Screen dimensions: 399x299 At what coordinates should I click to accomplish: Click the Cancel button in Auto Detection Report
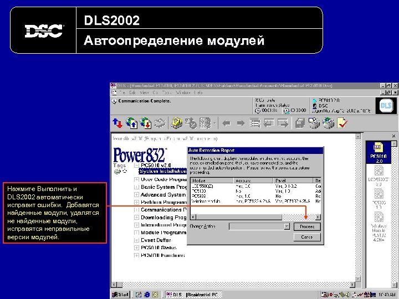307,237
